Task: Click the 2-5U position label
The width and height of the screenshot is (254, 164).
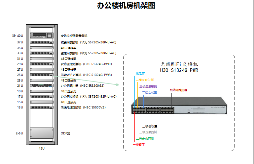Action: [x=19, y=133]
